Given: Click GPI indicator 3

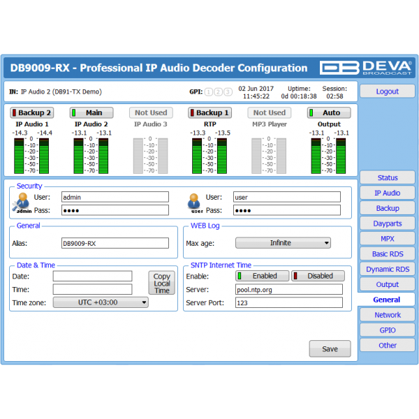Looking at the screenshot, I should click(x=228, y=92).
